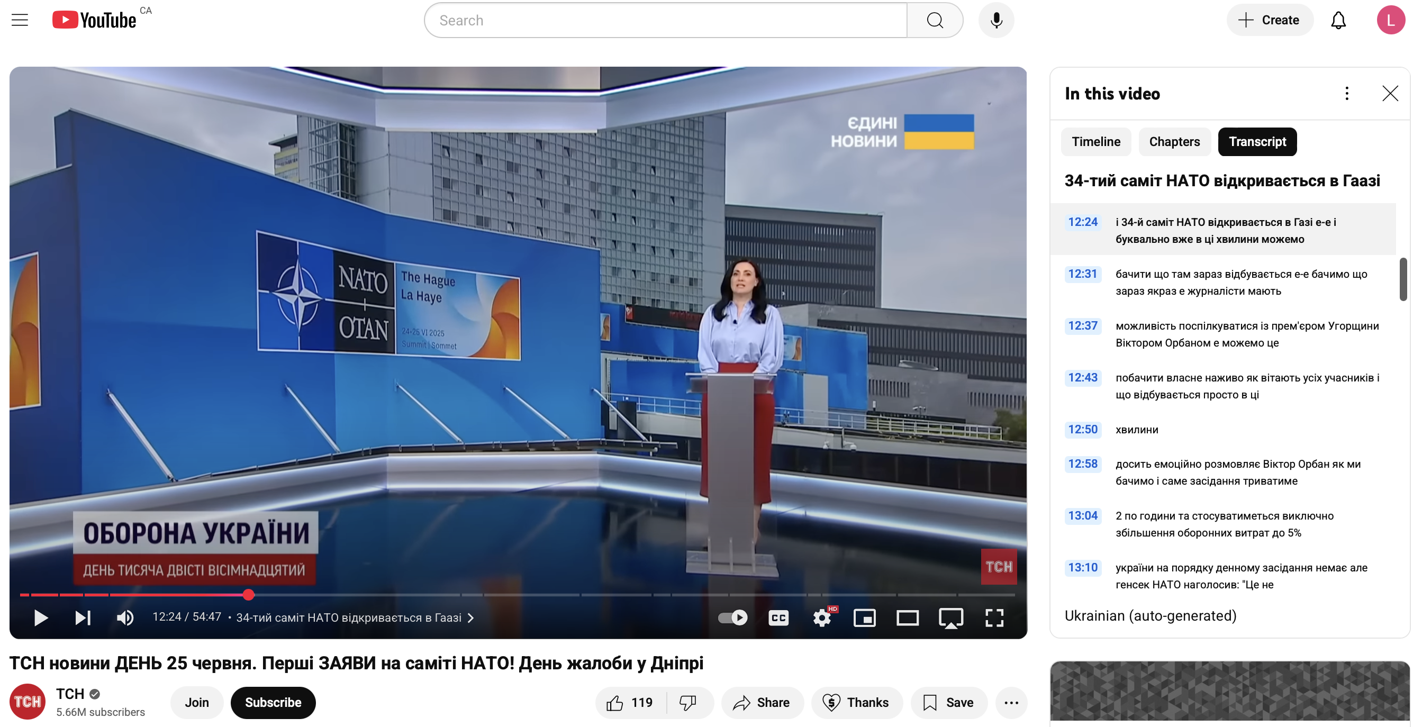Click the video progress bar scrubber

[249, 594]
